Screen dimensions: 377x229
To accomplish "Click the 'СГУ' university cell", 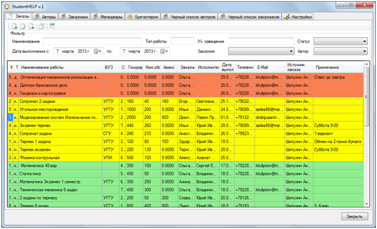I will [x=111, y=133].
